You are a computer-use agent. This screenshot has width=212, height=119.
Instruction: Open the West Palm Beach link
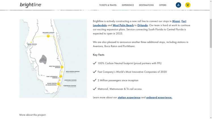pyautogui.click(x=123, y=25)
